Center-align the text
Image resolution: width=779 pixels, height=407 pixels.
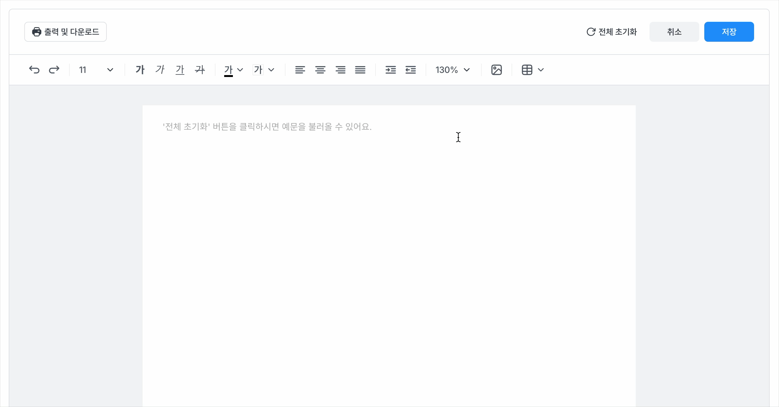pyautogui.click(x=320, y=70)
